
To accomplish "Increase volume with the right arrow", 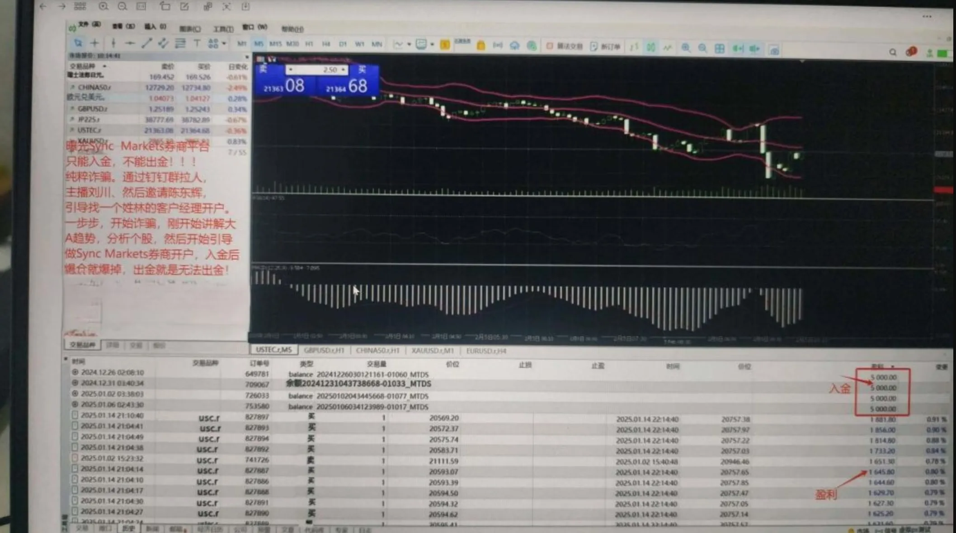I will coord(344,70).
